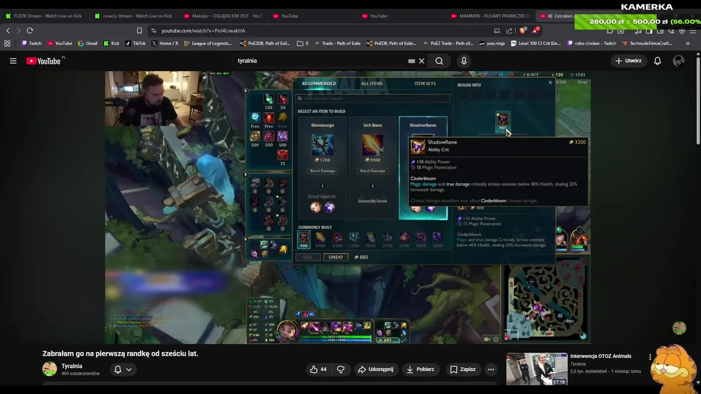This screenshot has height=394, width=701.
Task: Go back with the browser back arrow
Action: [8, 31]
